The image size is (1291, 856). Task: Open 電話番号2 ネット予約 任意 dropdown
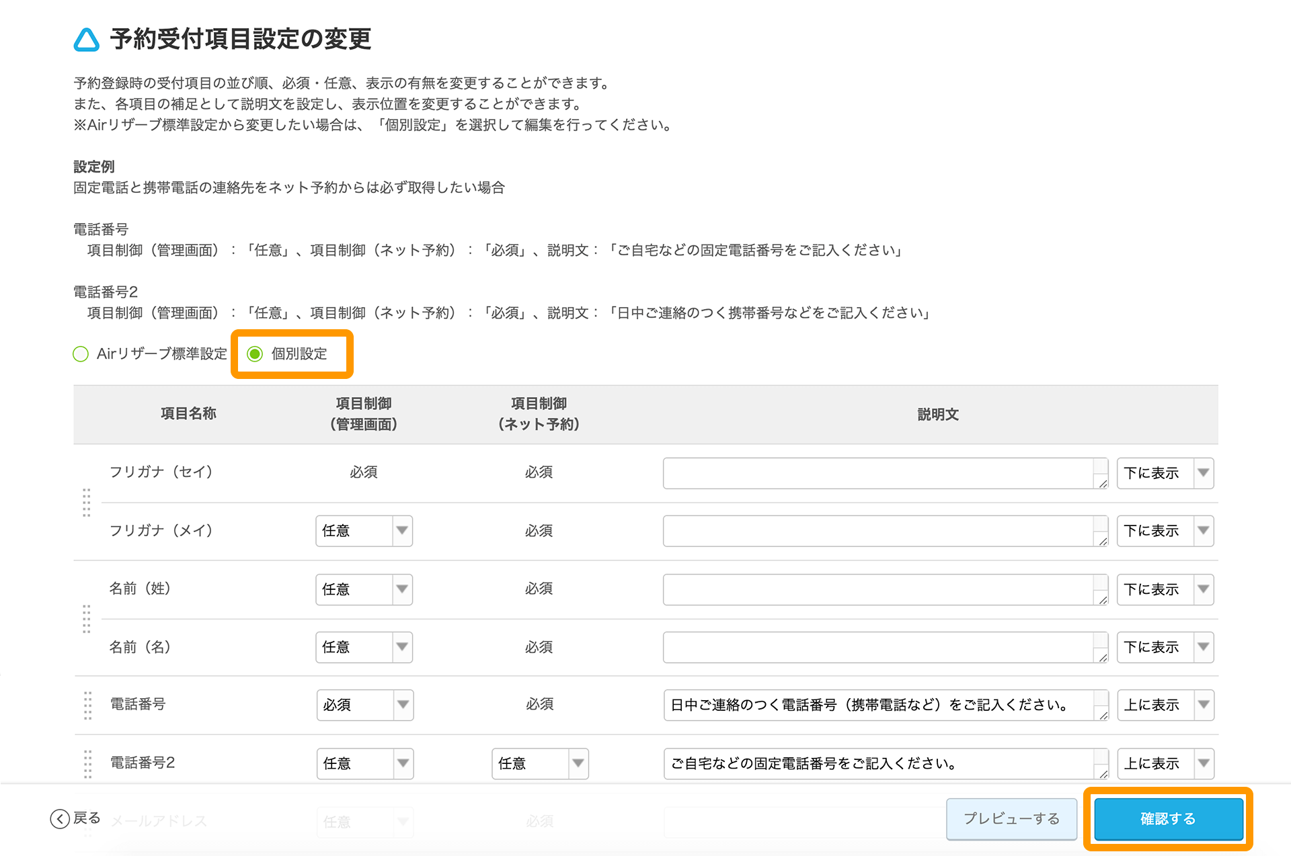[540, 763]
